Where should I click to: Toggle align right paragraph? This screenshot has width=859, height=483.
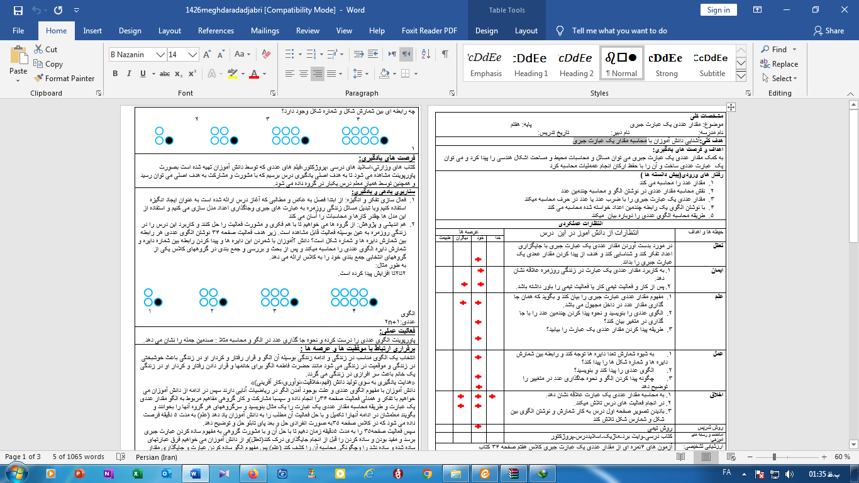(318, 74)
